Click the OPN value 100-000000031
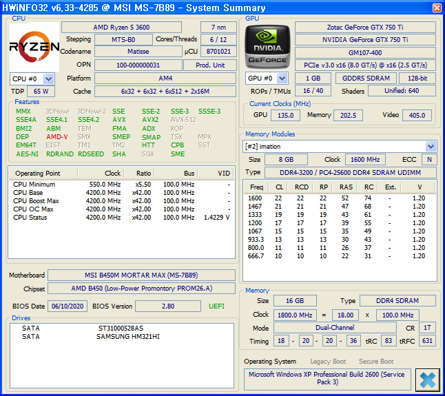 click(x=138, y=65)
